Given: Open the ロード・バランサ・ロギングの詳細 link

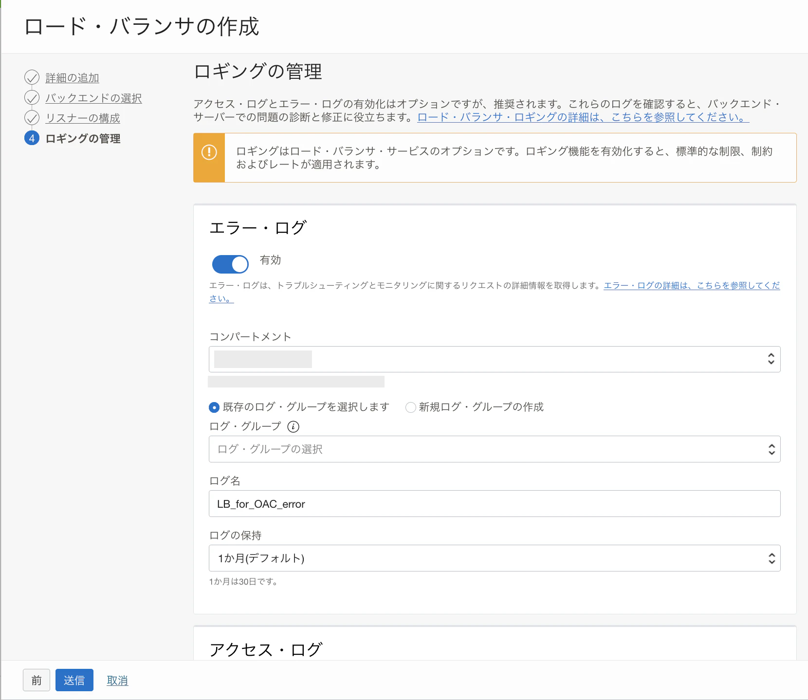Looking at the screenshot, I should click(x=583, y=117).
